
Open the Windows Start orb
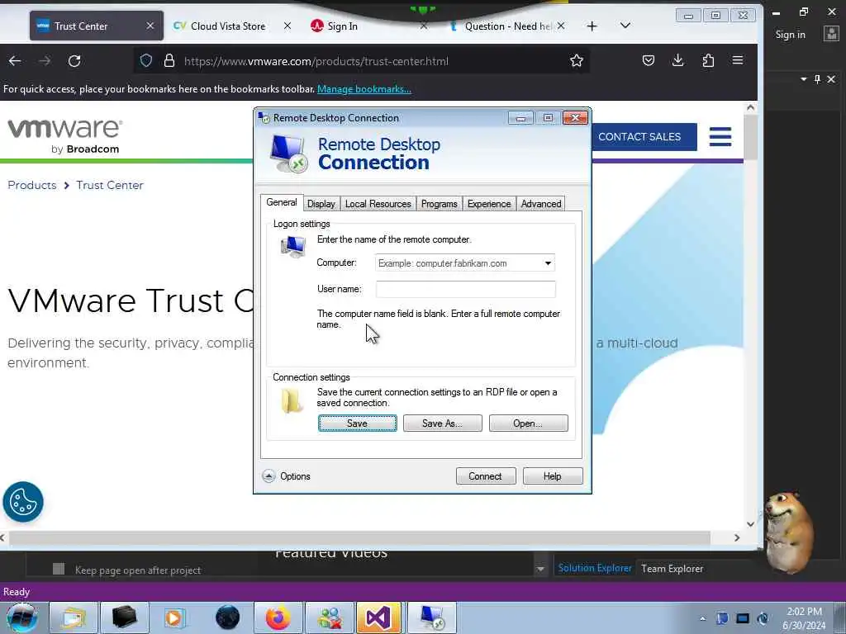(x=22, y=617)
